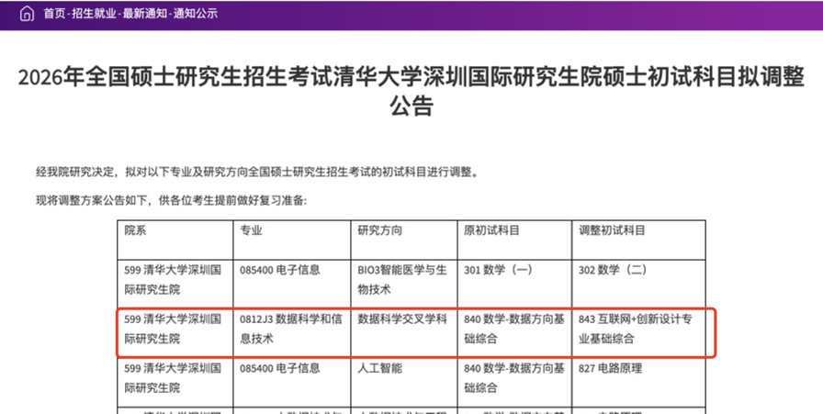The image size is (823, 414).
Task: Click the 专业 table header
Action: [292, 240]
